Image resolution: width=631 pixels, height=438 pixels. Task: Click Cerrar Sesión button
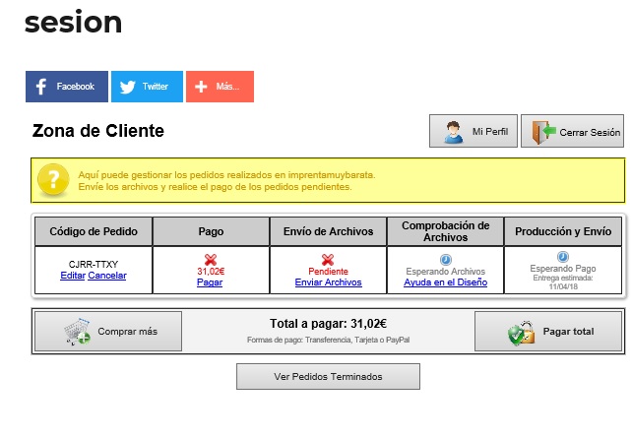572,131
